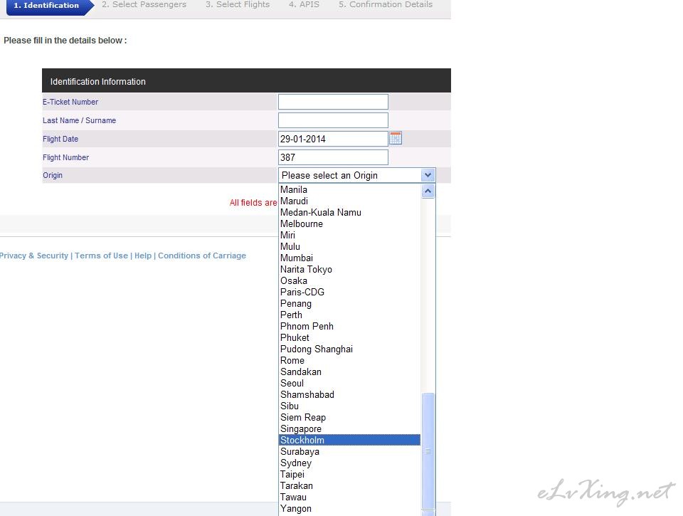Image resolution: width=683 pixels, height=516 pixels.
Task: Choose Sandakan from the Origin list
Action: pyautogui.click(x=350, y=372)
